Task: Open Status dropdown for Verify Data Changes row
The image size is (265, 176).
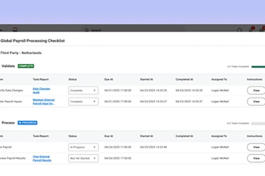Action: tap(83, 90)
